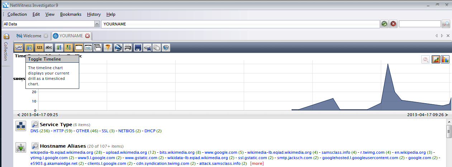The height and width of the screenshot is (167, 452).
Task: Go to later time 2013-04-17 09:26
Action: click(x=428, y=115)
